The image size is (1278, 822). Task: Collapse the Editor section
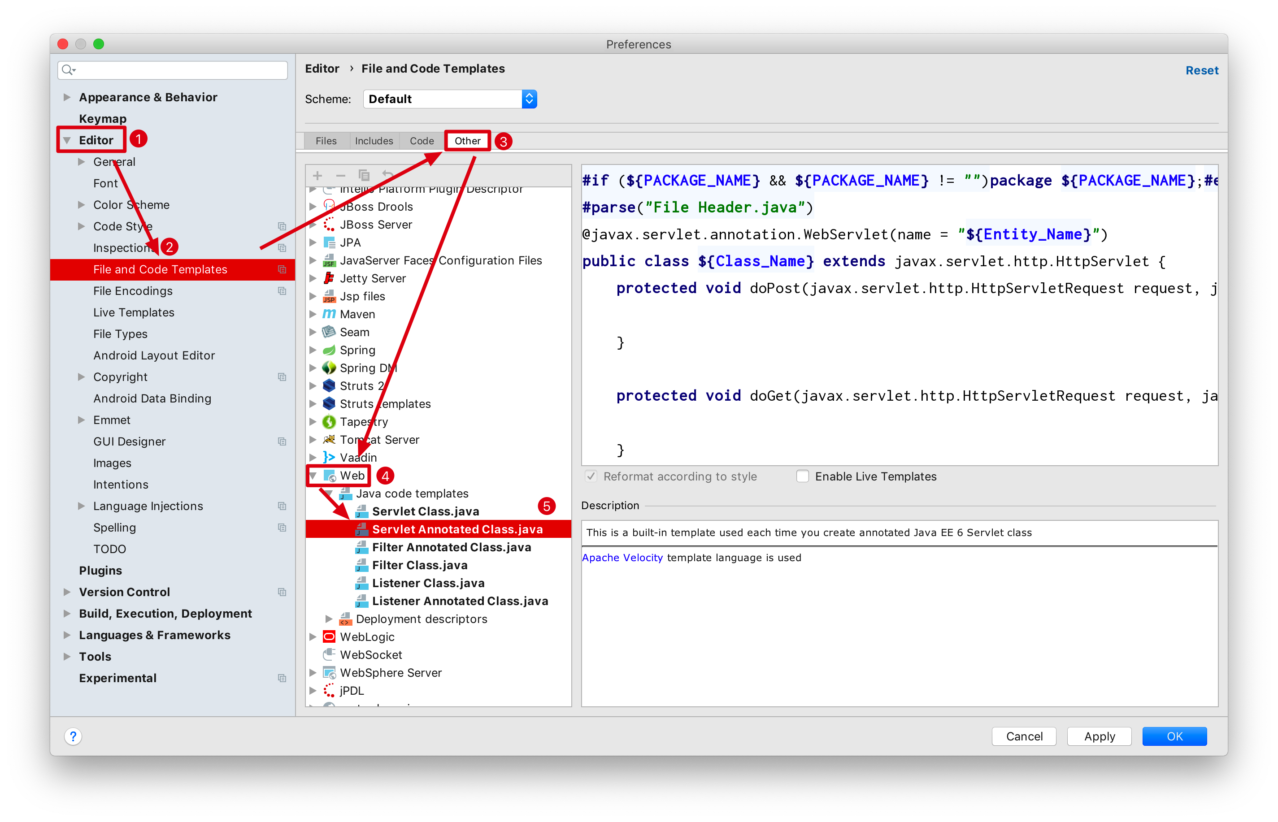click(x=67, y=140)
